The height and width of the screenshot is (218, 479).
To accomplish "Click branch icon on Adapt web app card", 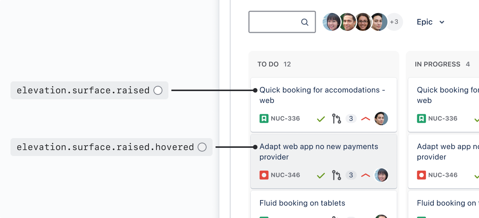I will pyautogui.click(x=336, y=175).
